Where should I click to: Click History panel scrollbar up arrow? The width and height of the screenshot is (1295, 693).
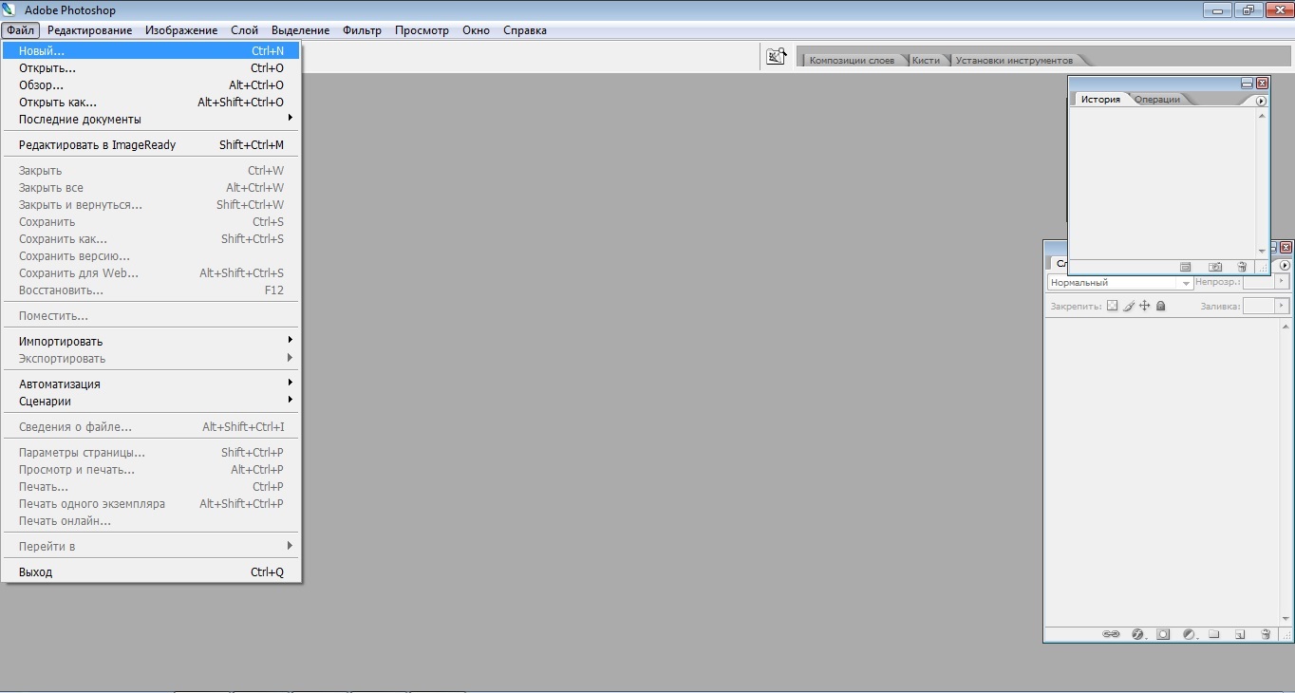click(1262, 116)
